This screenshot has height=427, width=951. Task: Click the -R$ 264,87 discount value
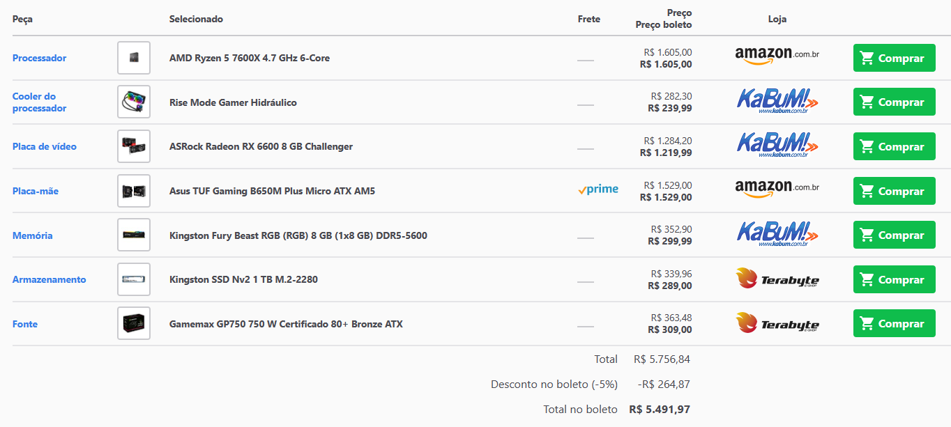[x=664, y=385]
